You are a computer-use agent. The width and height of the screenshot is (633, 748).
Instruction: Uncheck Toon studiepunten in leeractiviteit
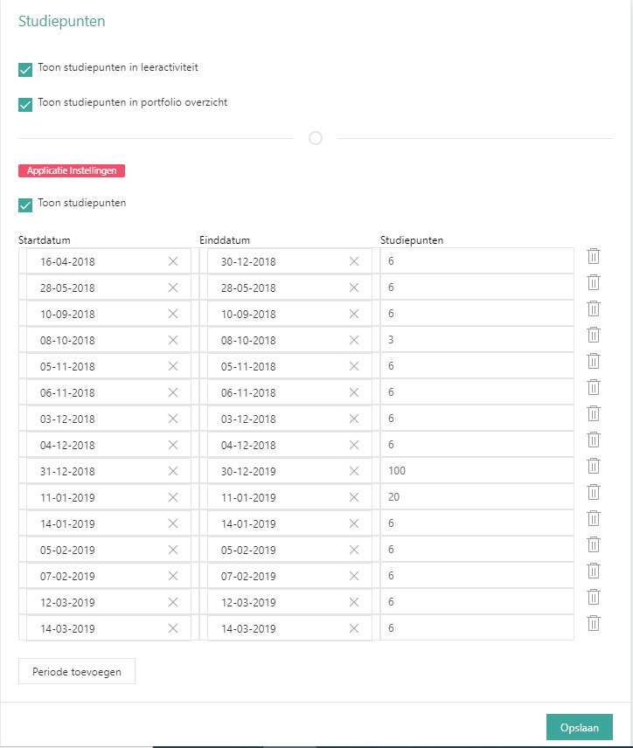pyautogui.click(x=25, y=69)
